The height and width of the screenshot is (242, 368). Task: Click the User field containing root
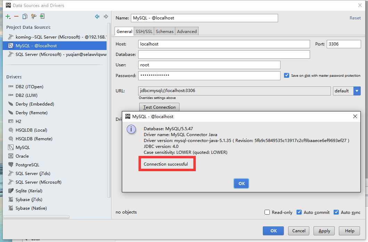pyautogui.click(x=209, y=65)
